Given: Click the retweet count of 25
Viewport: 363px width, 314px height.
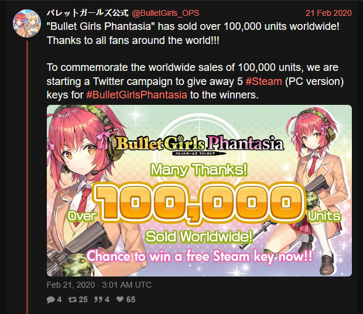Looking at the screenshot, I should [x=83, y=299].
